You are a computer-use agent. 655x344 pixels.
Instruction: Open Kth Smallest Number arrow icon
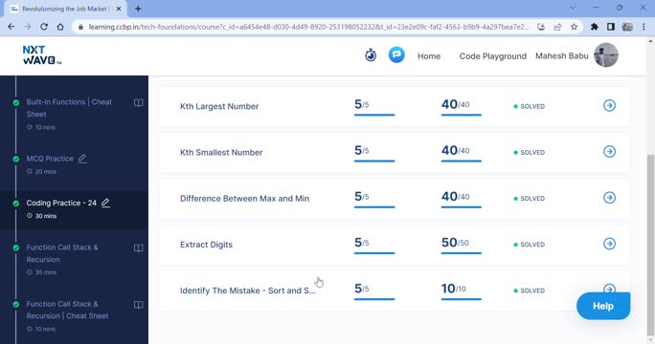[x=609, y=151]
